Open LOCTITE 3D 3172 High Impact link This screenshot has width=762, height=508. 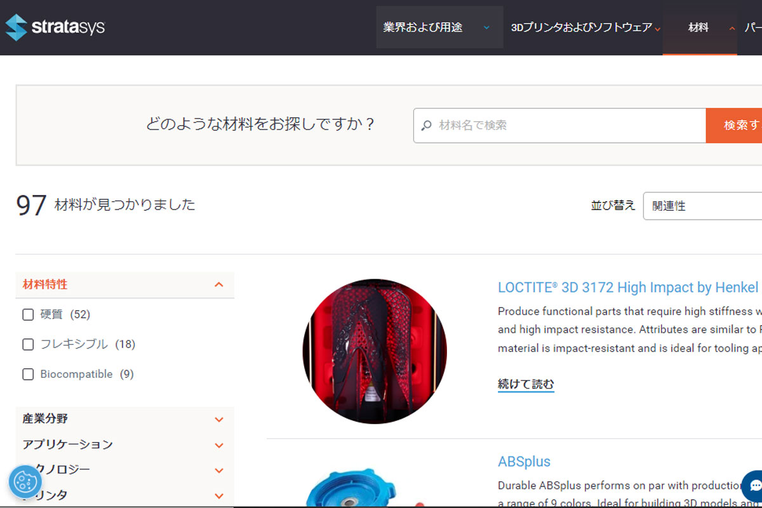tap(628, 287)
